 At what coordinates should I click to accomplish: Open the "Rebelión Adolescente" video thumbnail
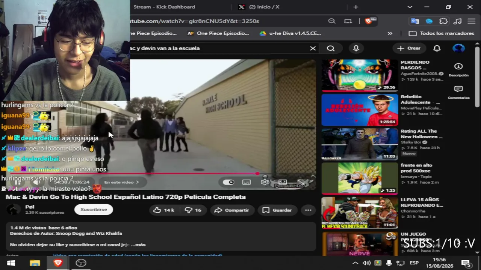point(360,110)
